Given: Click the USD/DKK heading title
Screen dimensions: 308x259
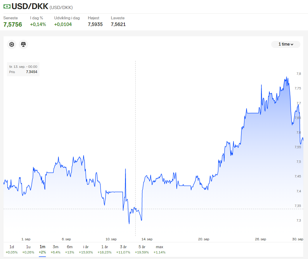Looking at the screenshot, I should point(30,6).
